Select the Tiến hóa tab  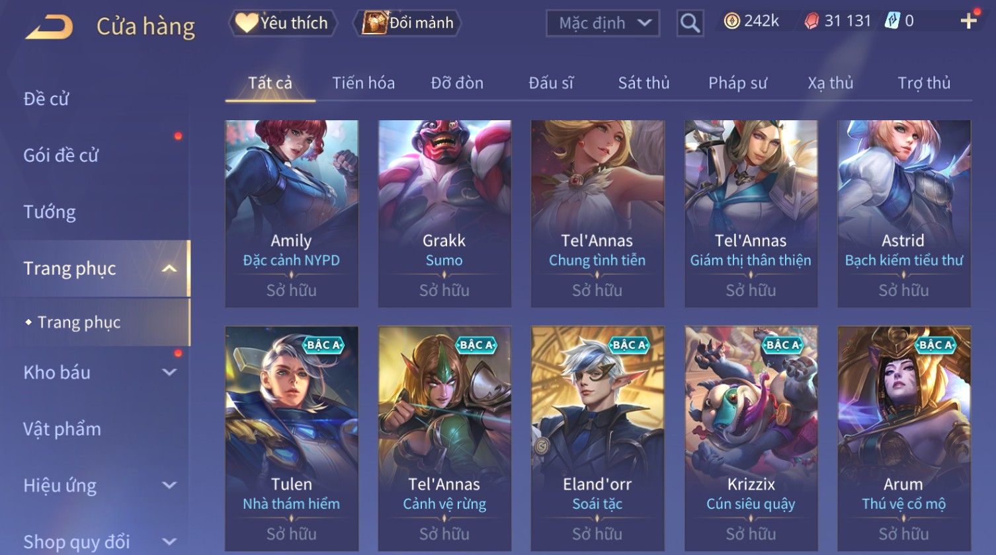tap(363, 83)
